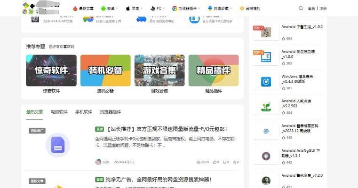
Task: Open the 测血压血糖 app icon in sidebar
Action: [x=266, y=57]
